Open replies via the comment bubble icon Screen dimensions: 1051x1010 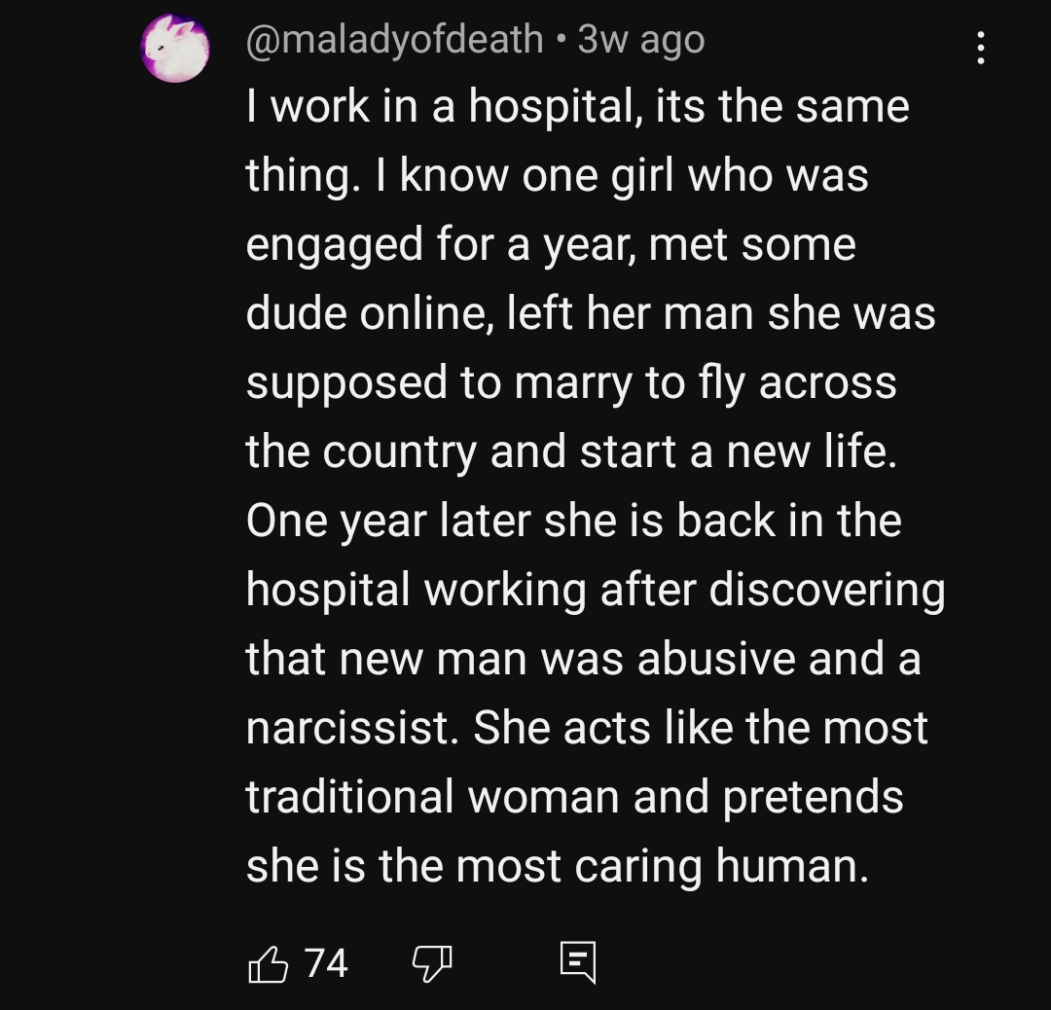pos(578,962)
